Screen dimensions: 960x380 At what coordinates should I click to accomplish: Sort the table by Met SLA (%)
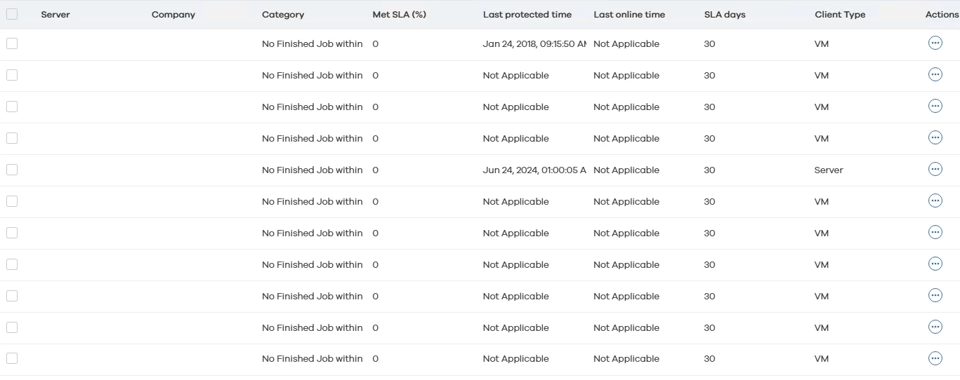[x=399, y=15]
